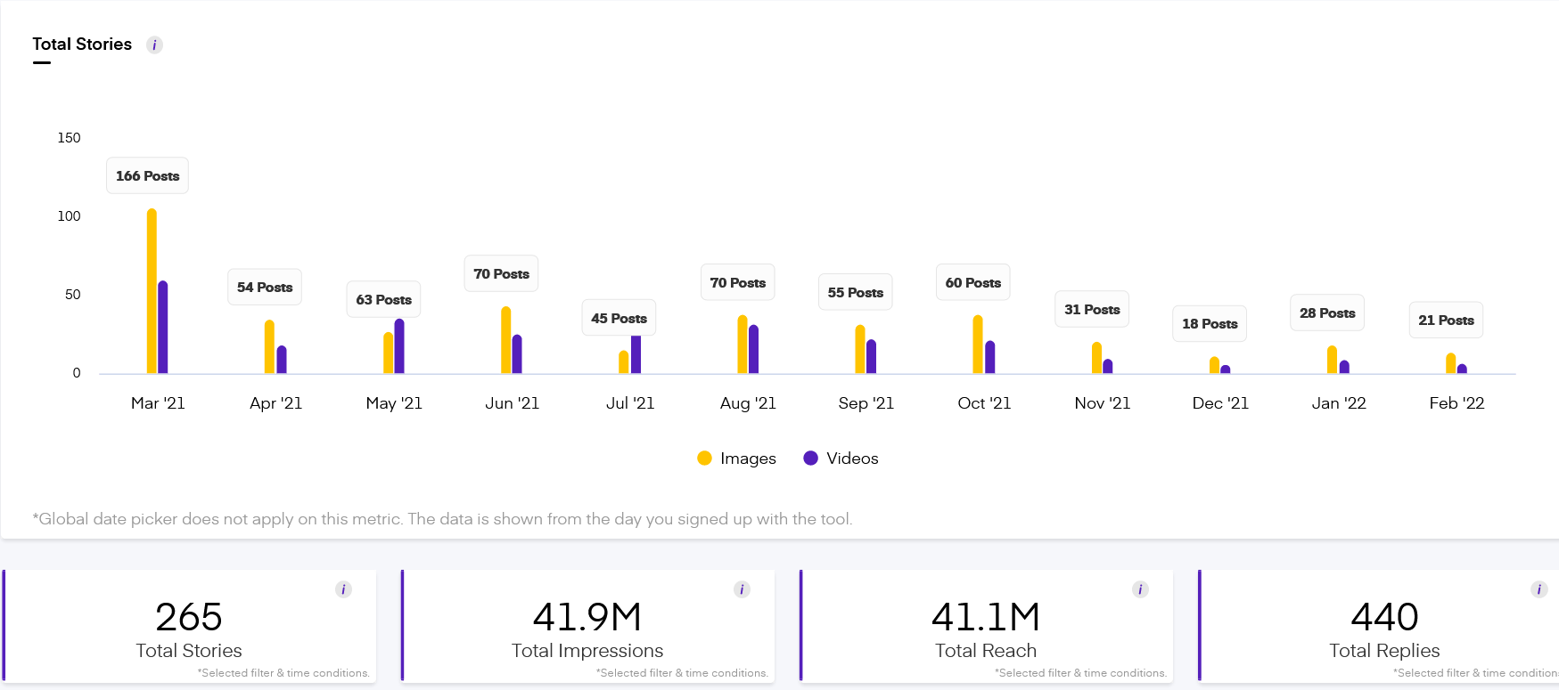Viewport: 1559px width, 690px height.
Task: Select the Total Stories heading tab
Action: coord(82,45)
